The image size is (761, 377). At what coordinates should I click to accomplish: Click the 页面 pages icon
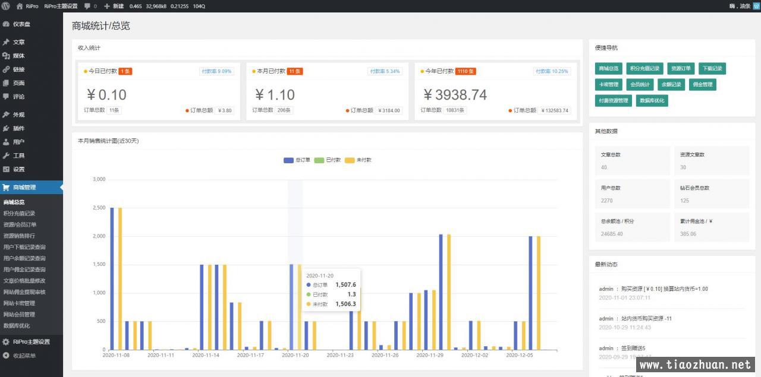6,83
